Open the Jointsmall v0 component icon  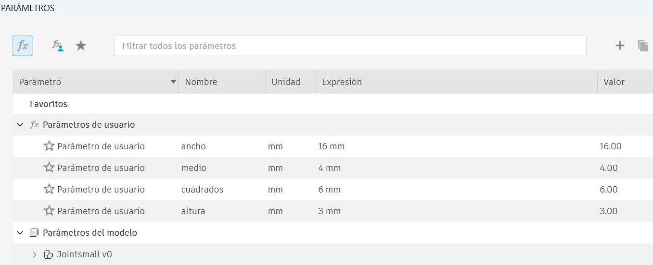point(48,254)
